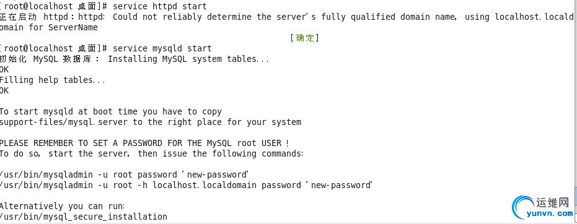Click the 'Installing MySQL system tables...' text
Image resolution: width=577 pixels, height=224 pixels.
(x=188, y=59)
